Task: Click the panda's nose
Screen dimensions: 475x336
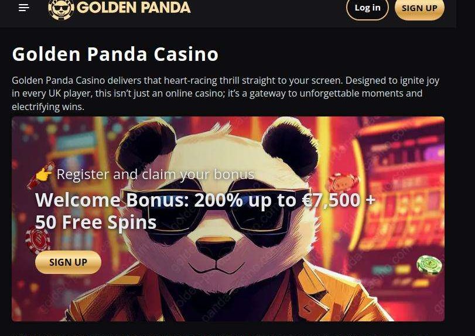Action: tap(216, 247)
